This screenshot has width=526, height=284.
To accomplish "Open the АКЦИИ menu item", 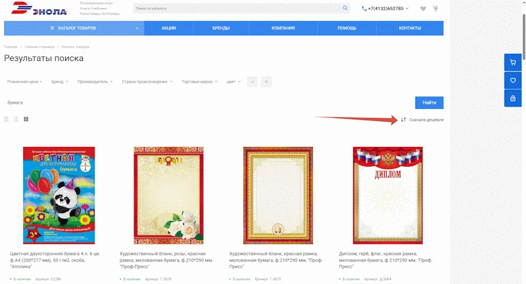I will coord(168,28).
